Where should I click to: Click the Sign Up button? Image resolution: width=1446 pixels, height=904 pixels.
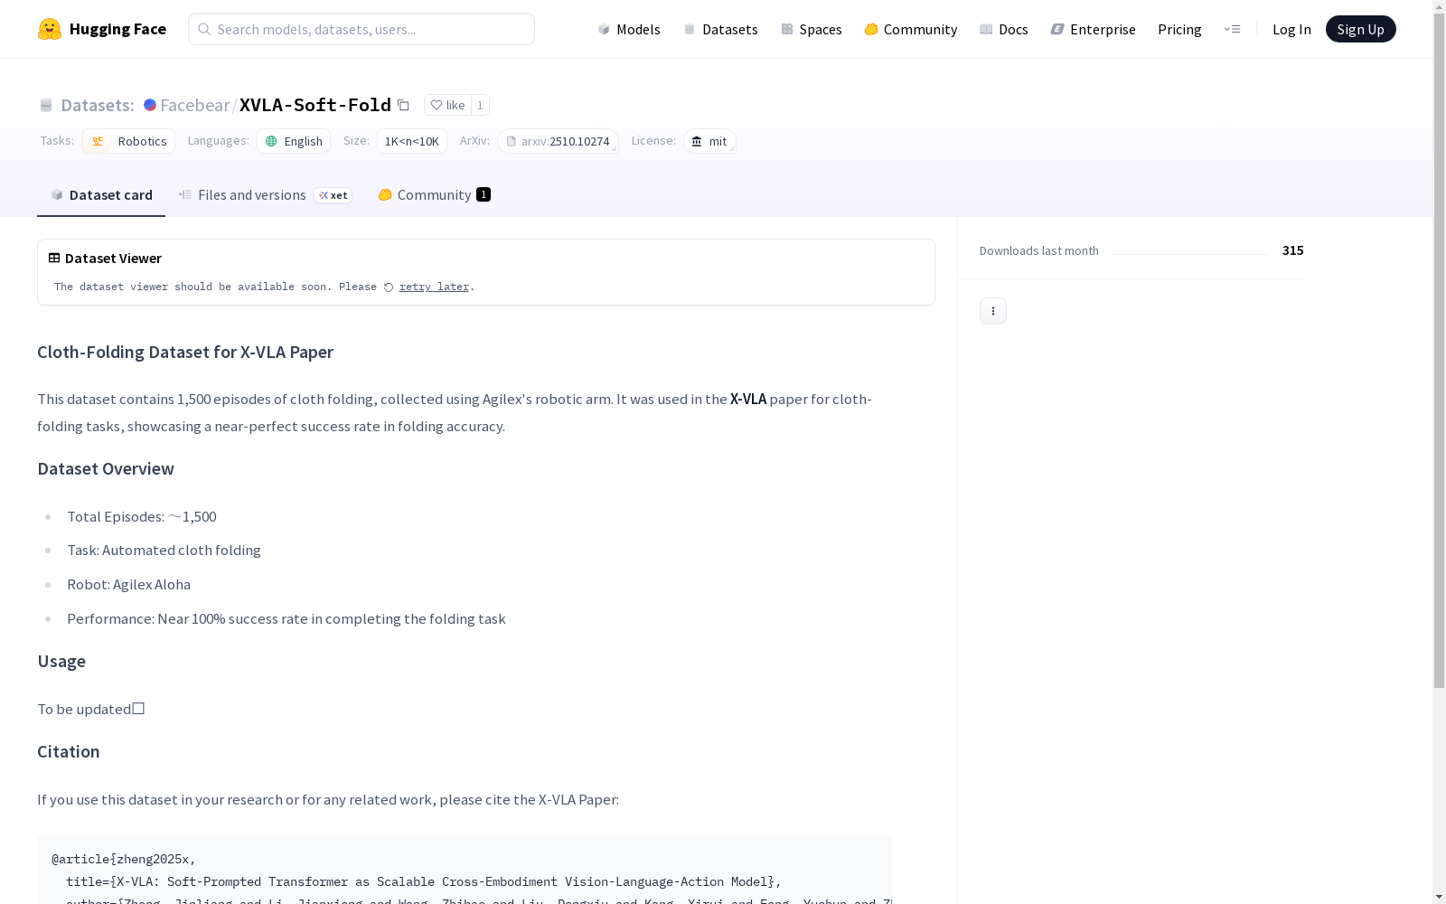1361,29
